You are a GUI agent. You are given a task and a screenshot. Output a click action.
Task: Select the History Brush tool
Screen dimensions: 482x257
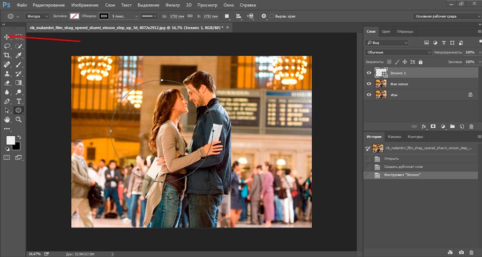pyautogui.click(x=18, y=74)
